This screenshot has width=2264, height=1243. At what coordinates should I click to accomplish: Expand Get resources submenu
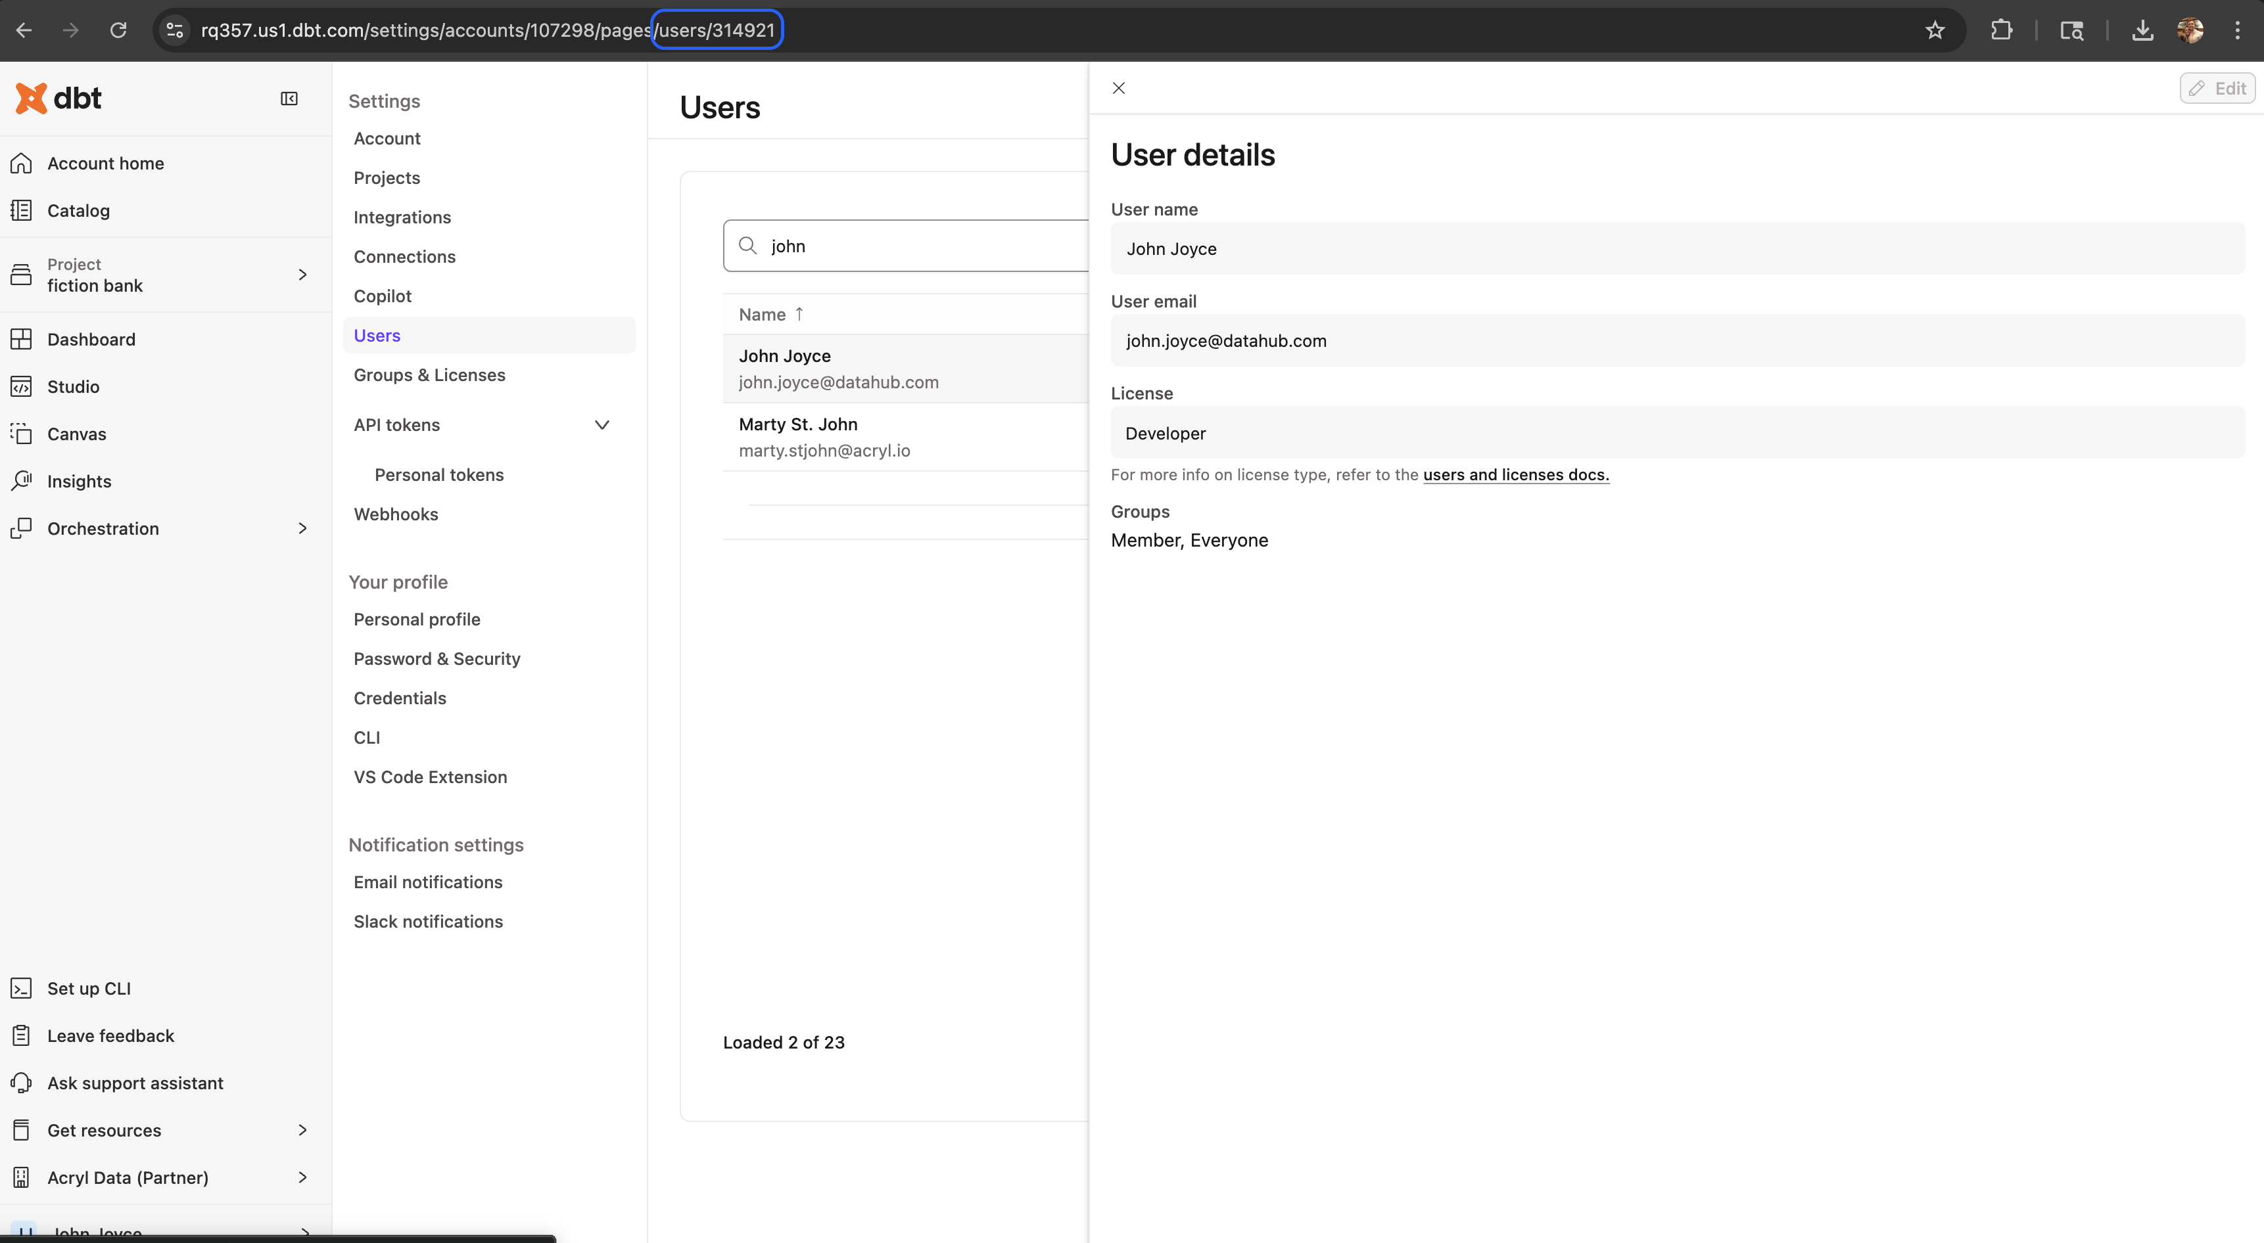coord(302,1130)
